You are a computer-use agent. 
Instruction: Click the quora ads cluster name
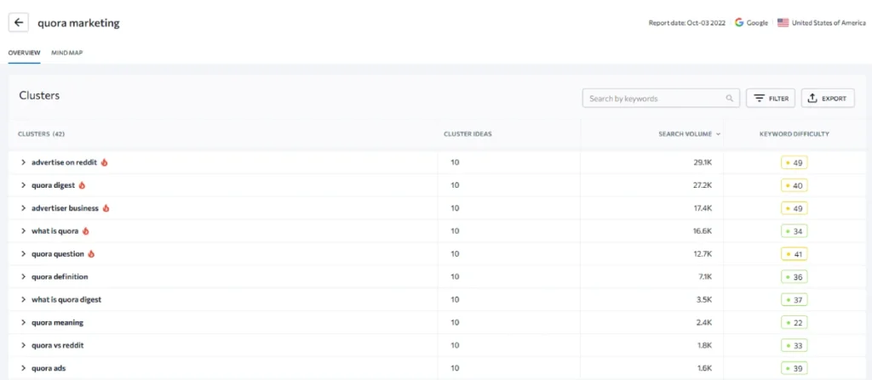tap(49, 368)
